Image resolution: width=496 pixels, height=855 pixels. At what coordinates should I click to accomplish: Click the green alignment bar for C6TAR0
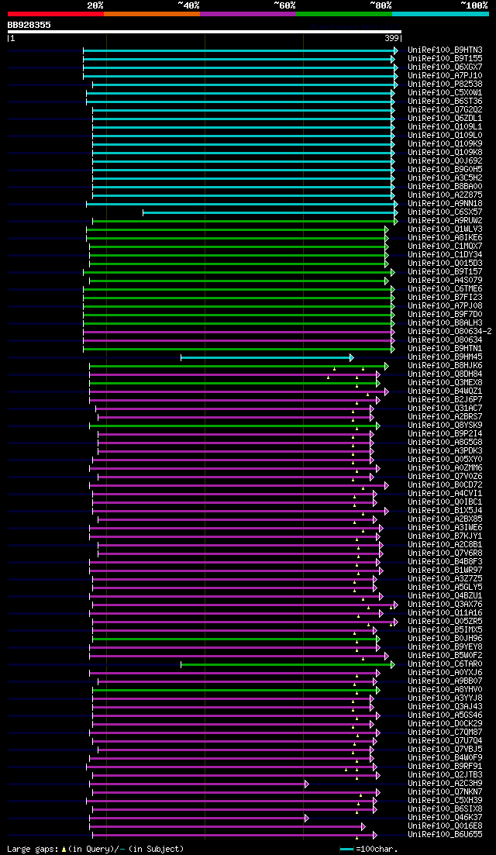click(288, 664)
